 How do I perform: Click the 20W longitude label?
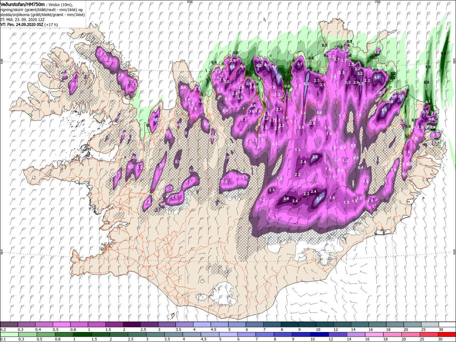(x=190, y=1)
